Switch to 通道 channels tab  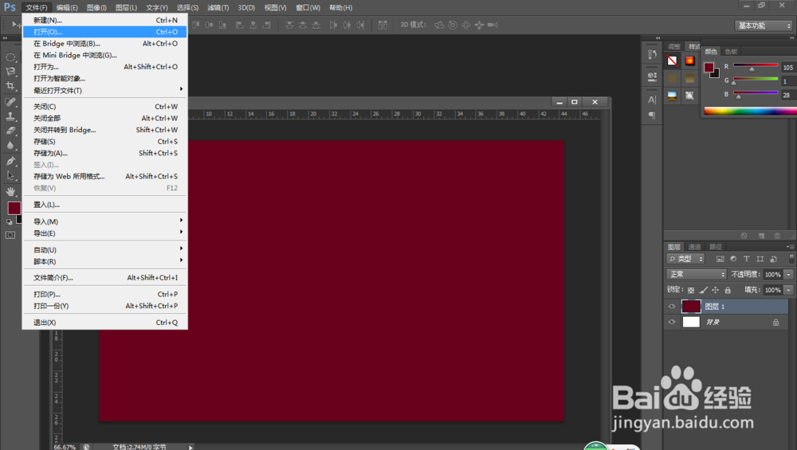pos(694,247)
